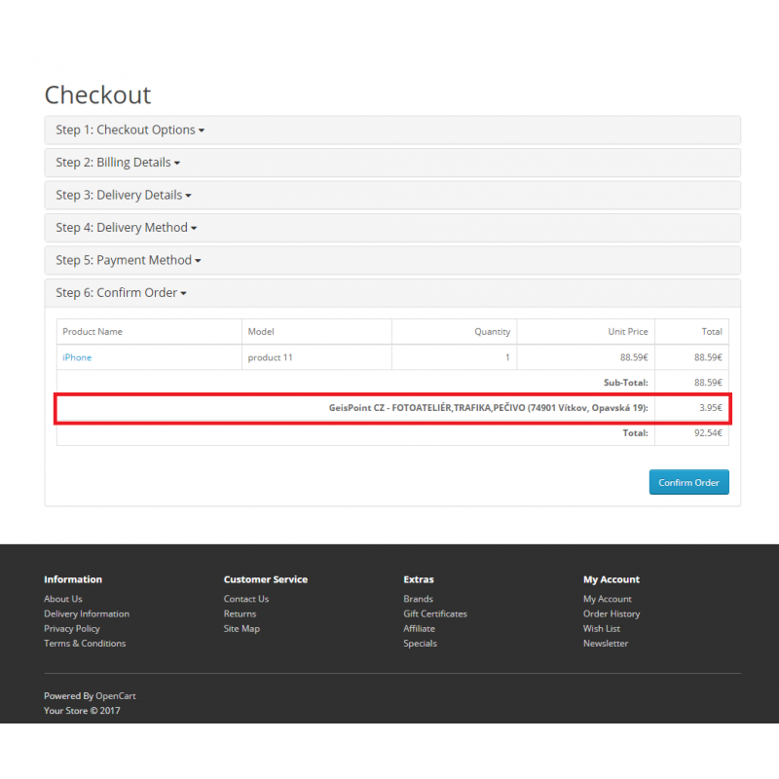
Task: Navigate to the Site Map
Action: pyautogui.click(x=241, y=628)
